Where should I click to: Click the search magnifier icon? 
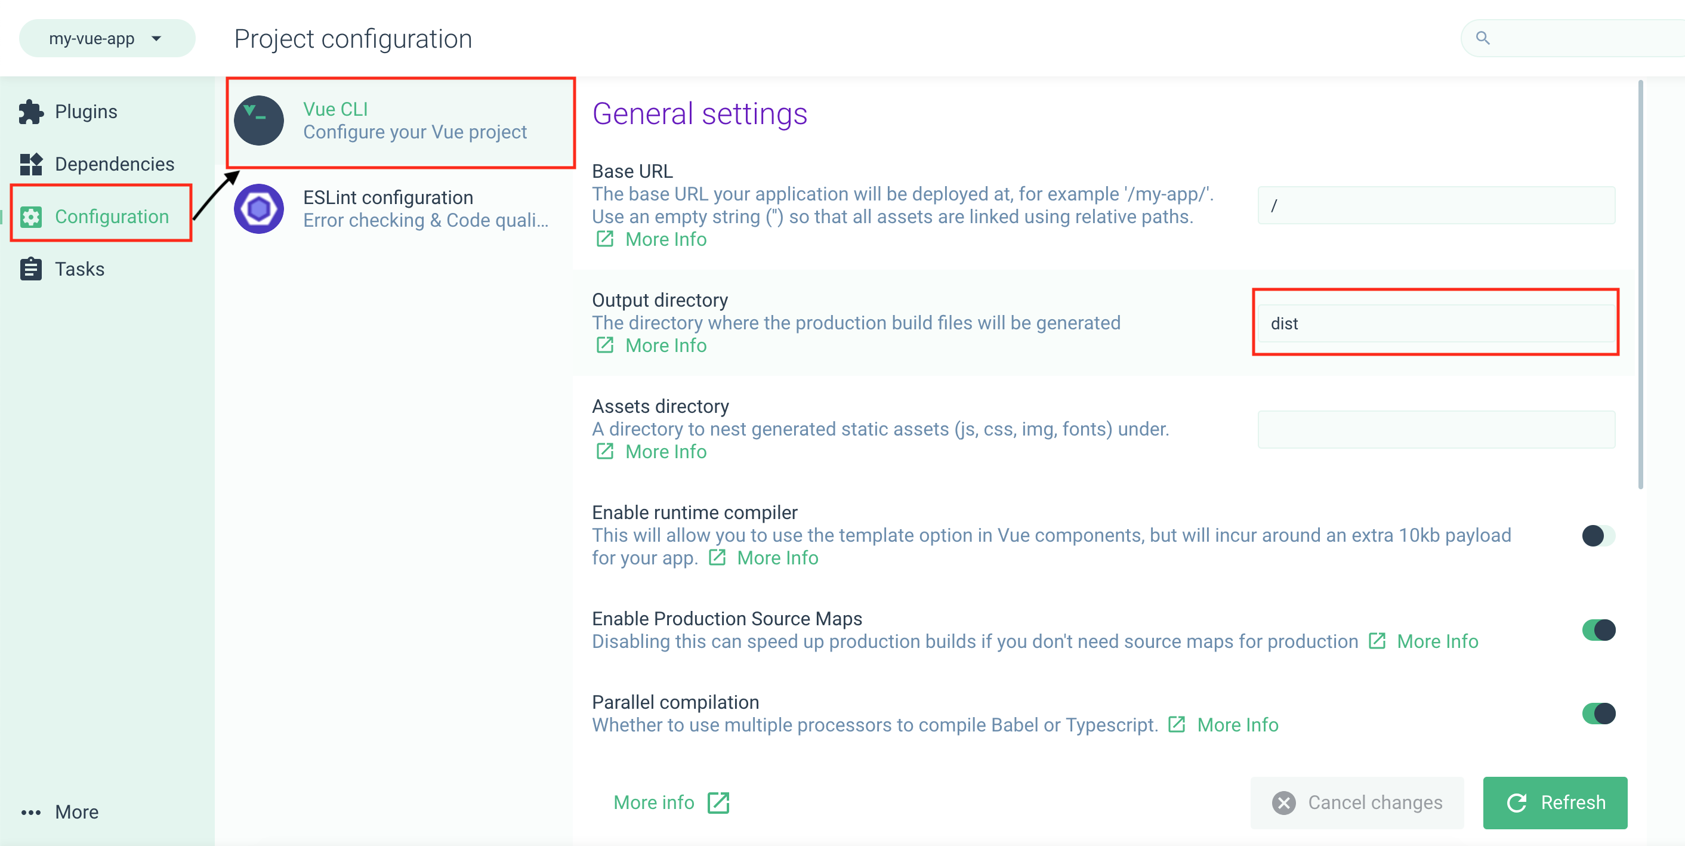coord(1483,38)
